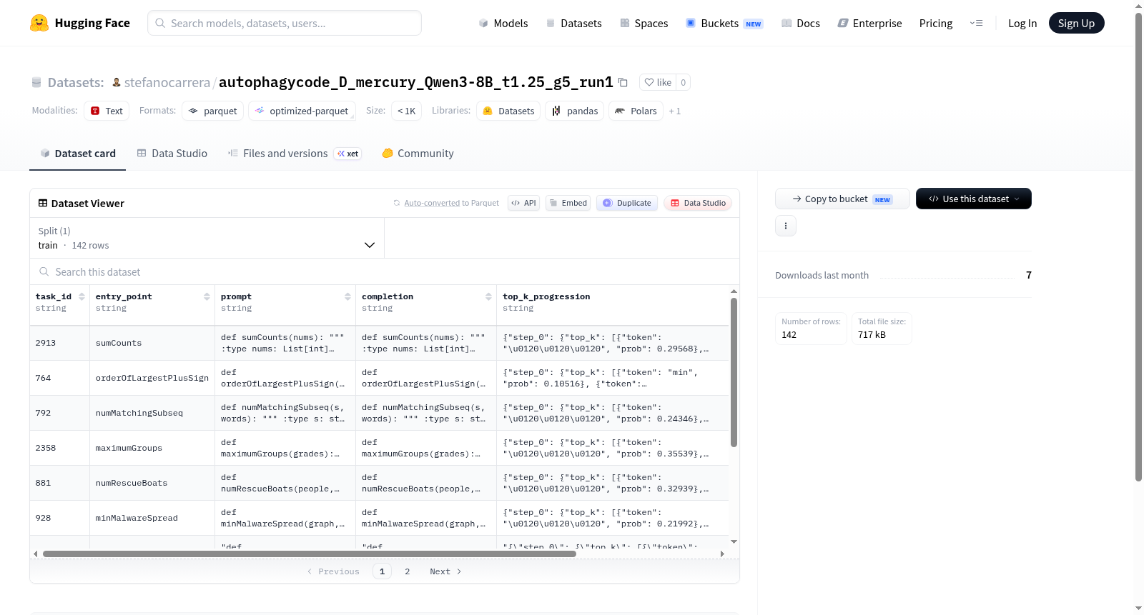Image resolution: width=1144 pixels, height=615 pixels.
Task: Click the Log In link
Action: coord(1022,23)
